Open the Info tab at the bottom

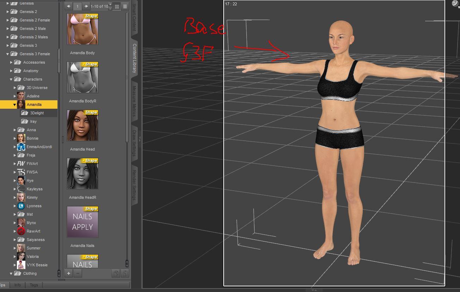click(17, 285)
